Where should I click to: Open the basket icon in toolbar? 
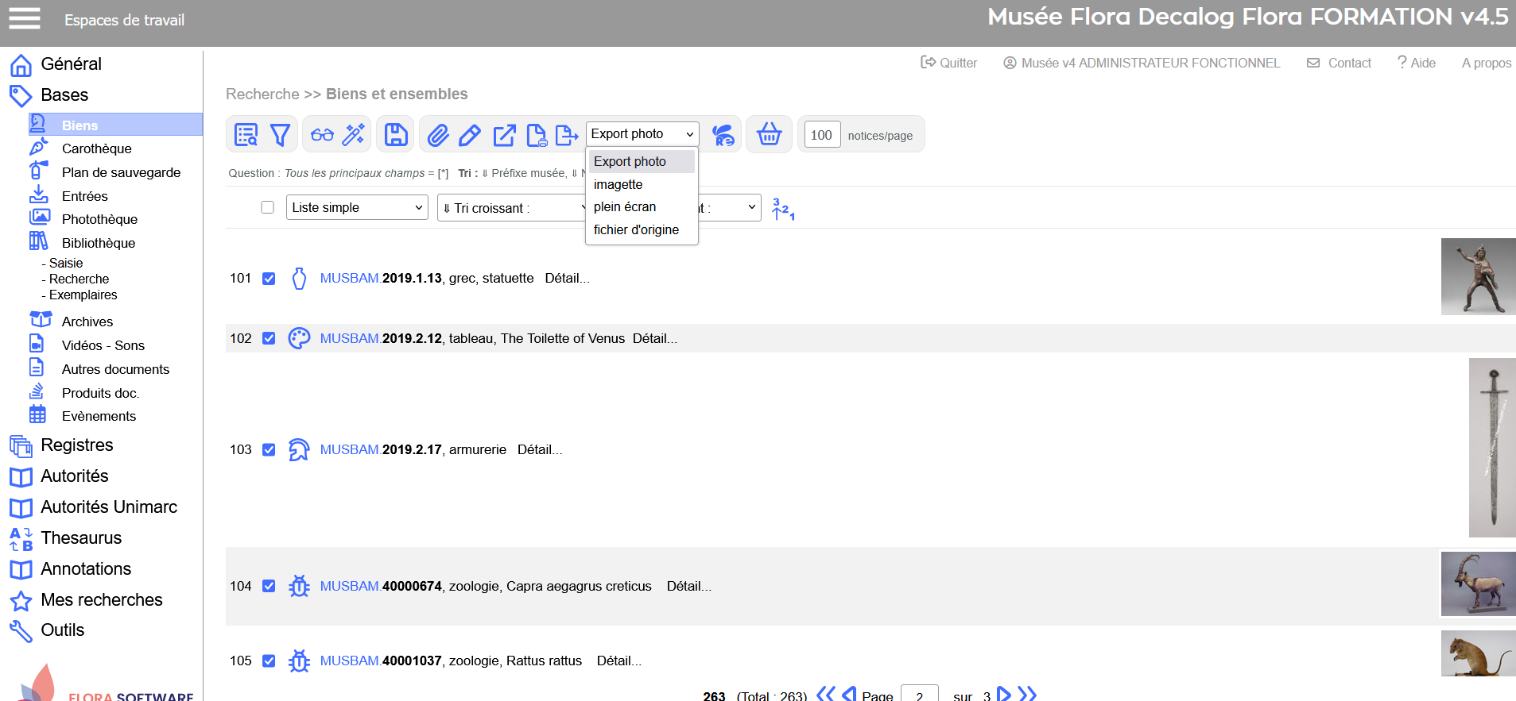769,134
